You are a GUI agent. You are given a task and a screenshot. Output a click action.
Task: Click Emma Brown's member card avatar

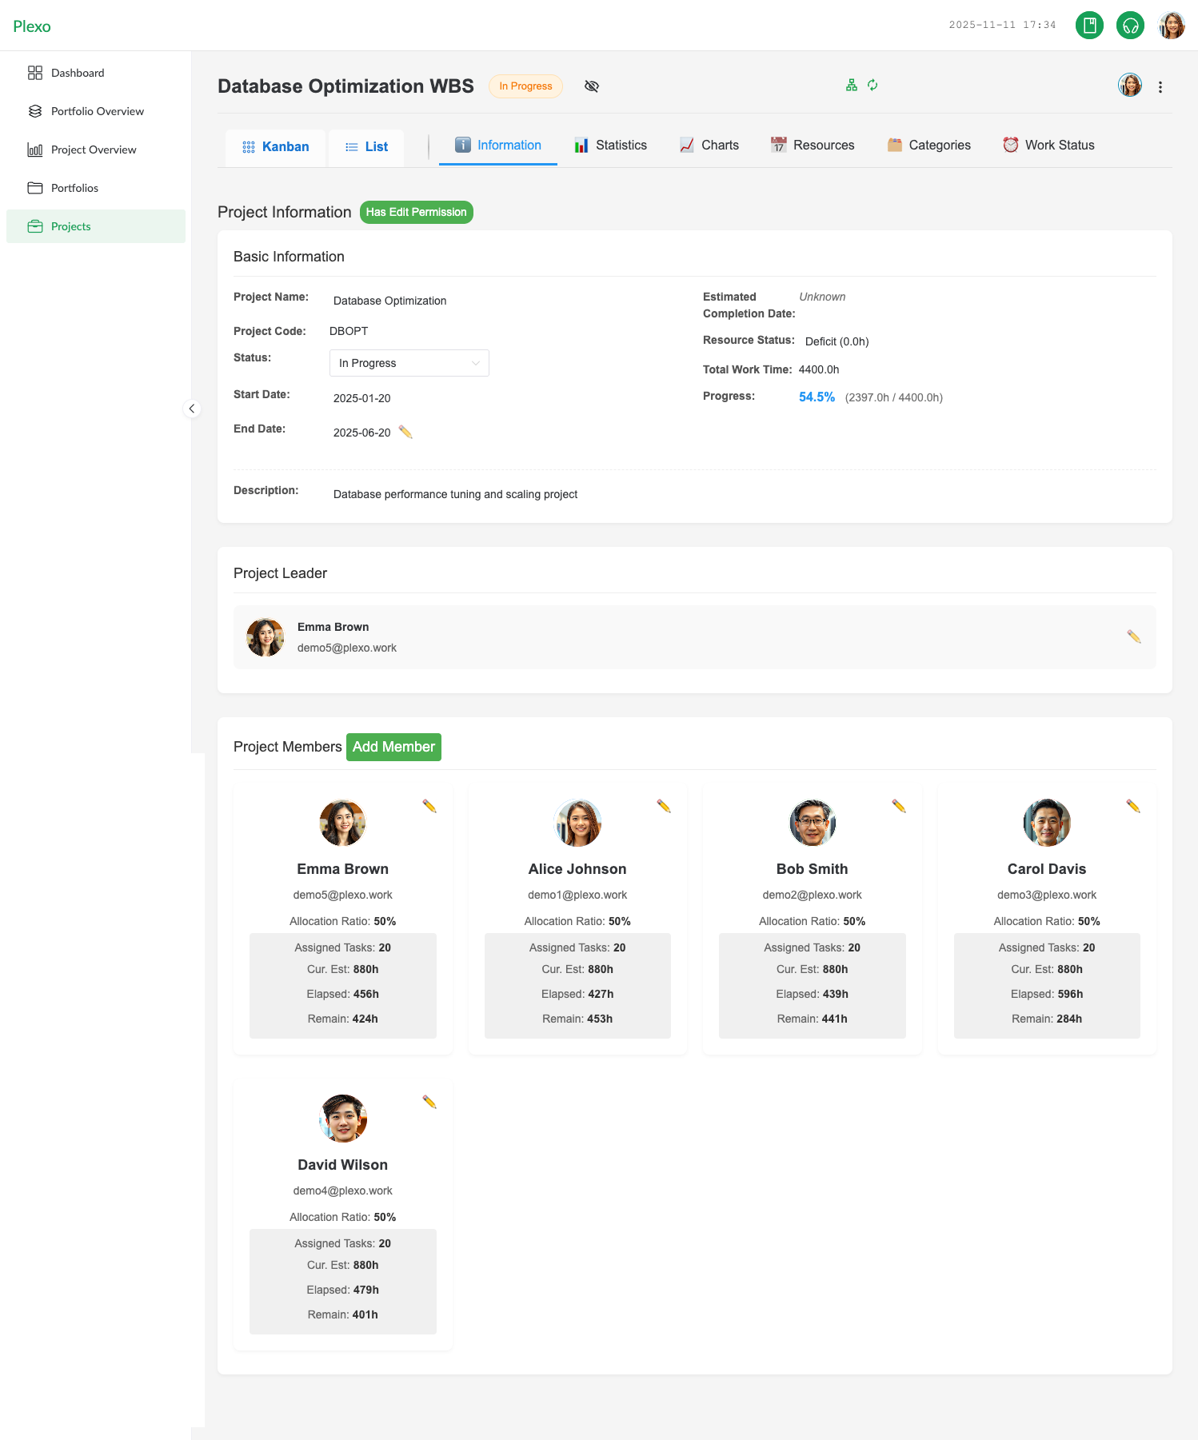(x=342, y=823)
